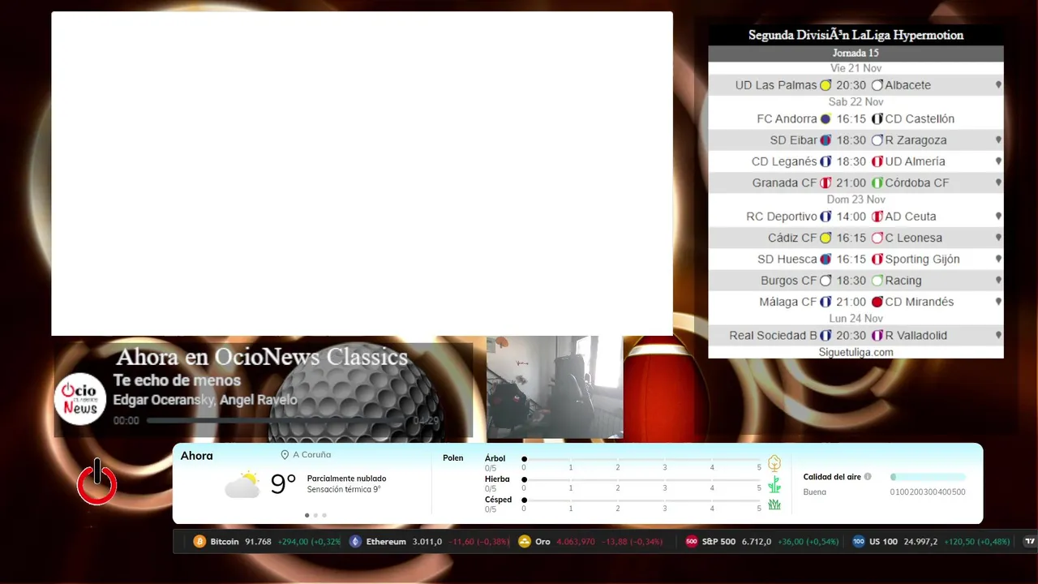Open the Siguetuliga.com link

[x=856, y=352]
